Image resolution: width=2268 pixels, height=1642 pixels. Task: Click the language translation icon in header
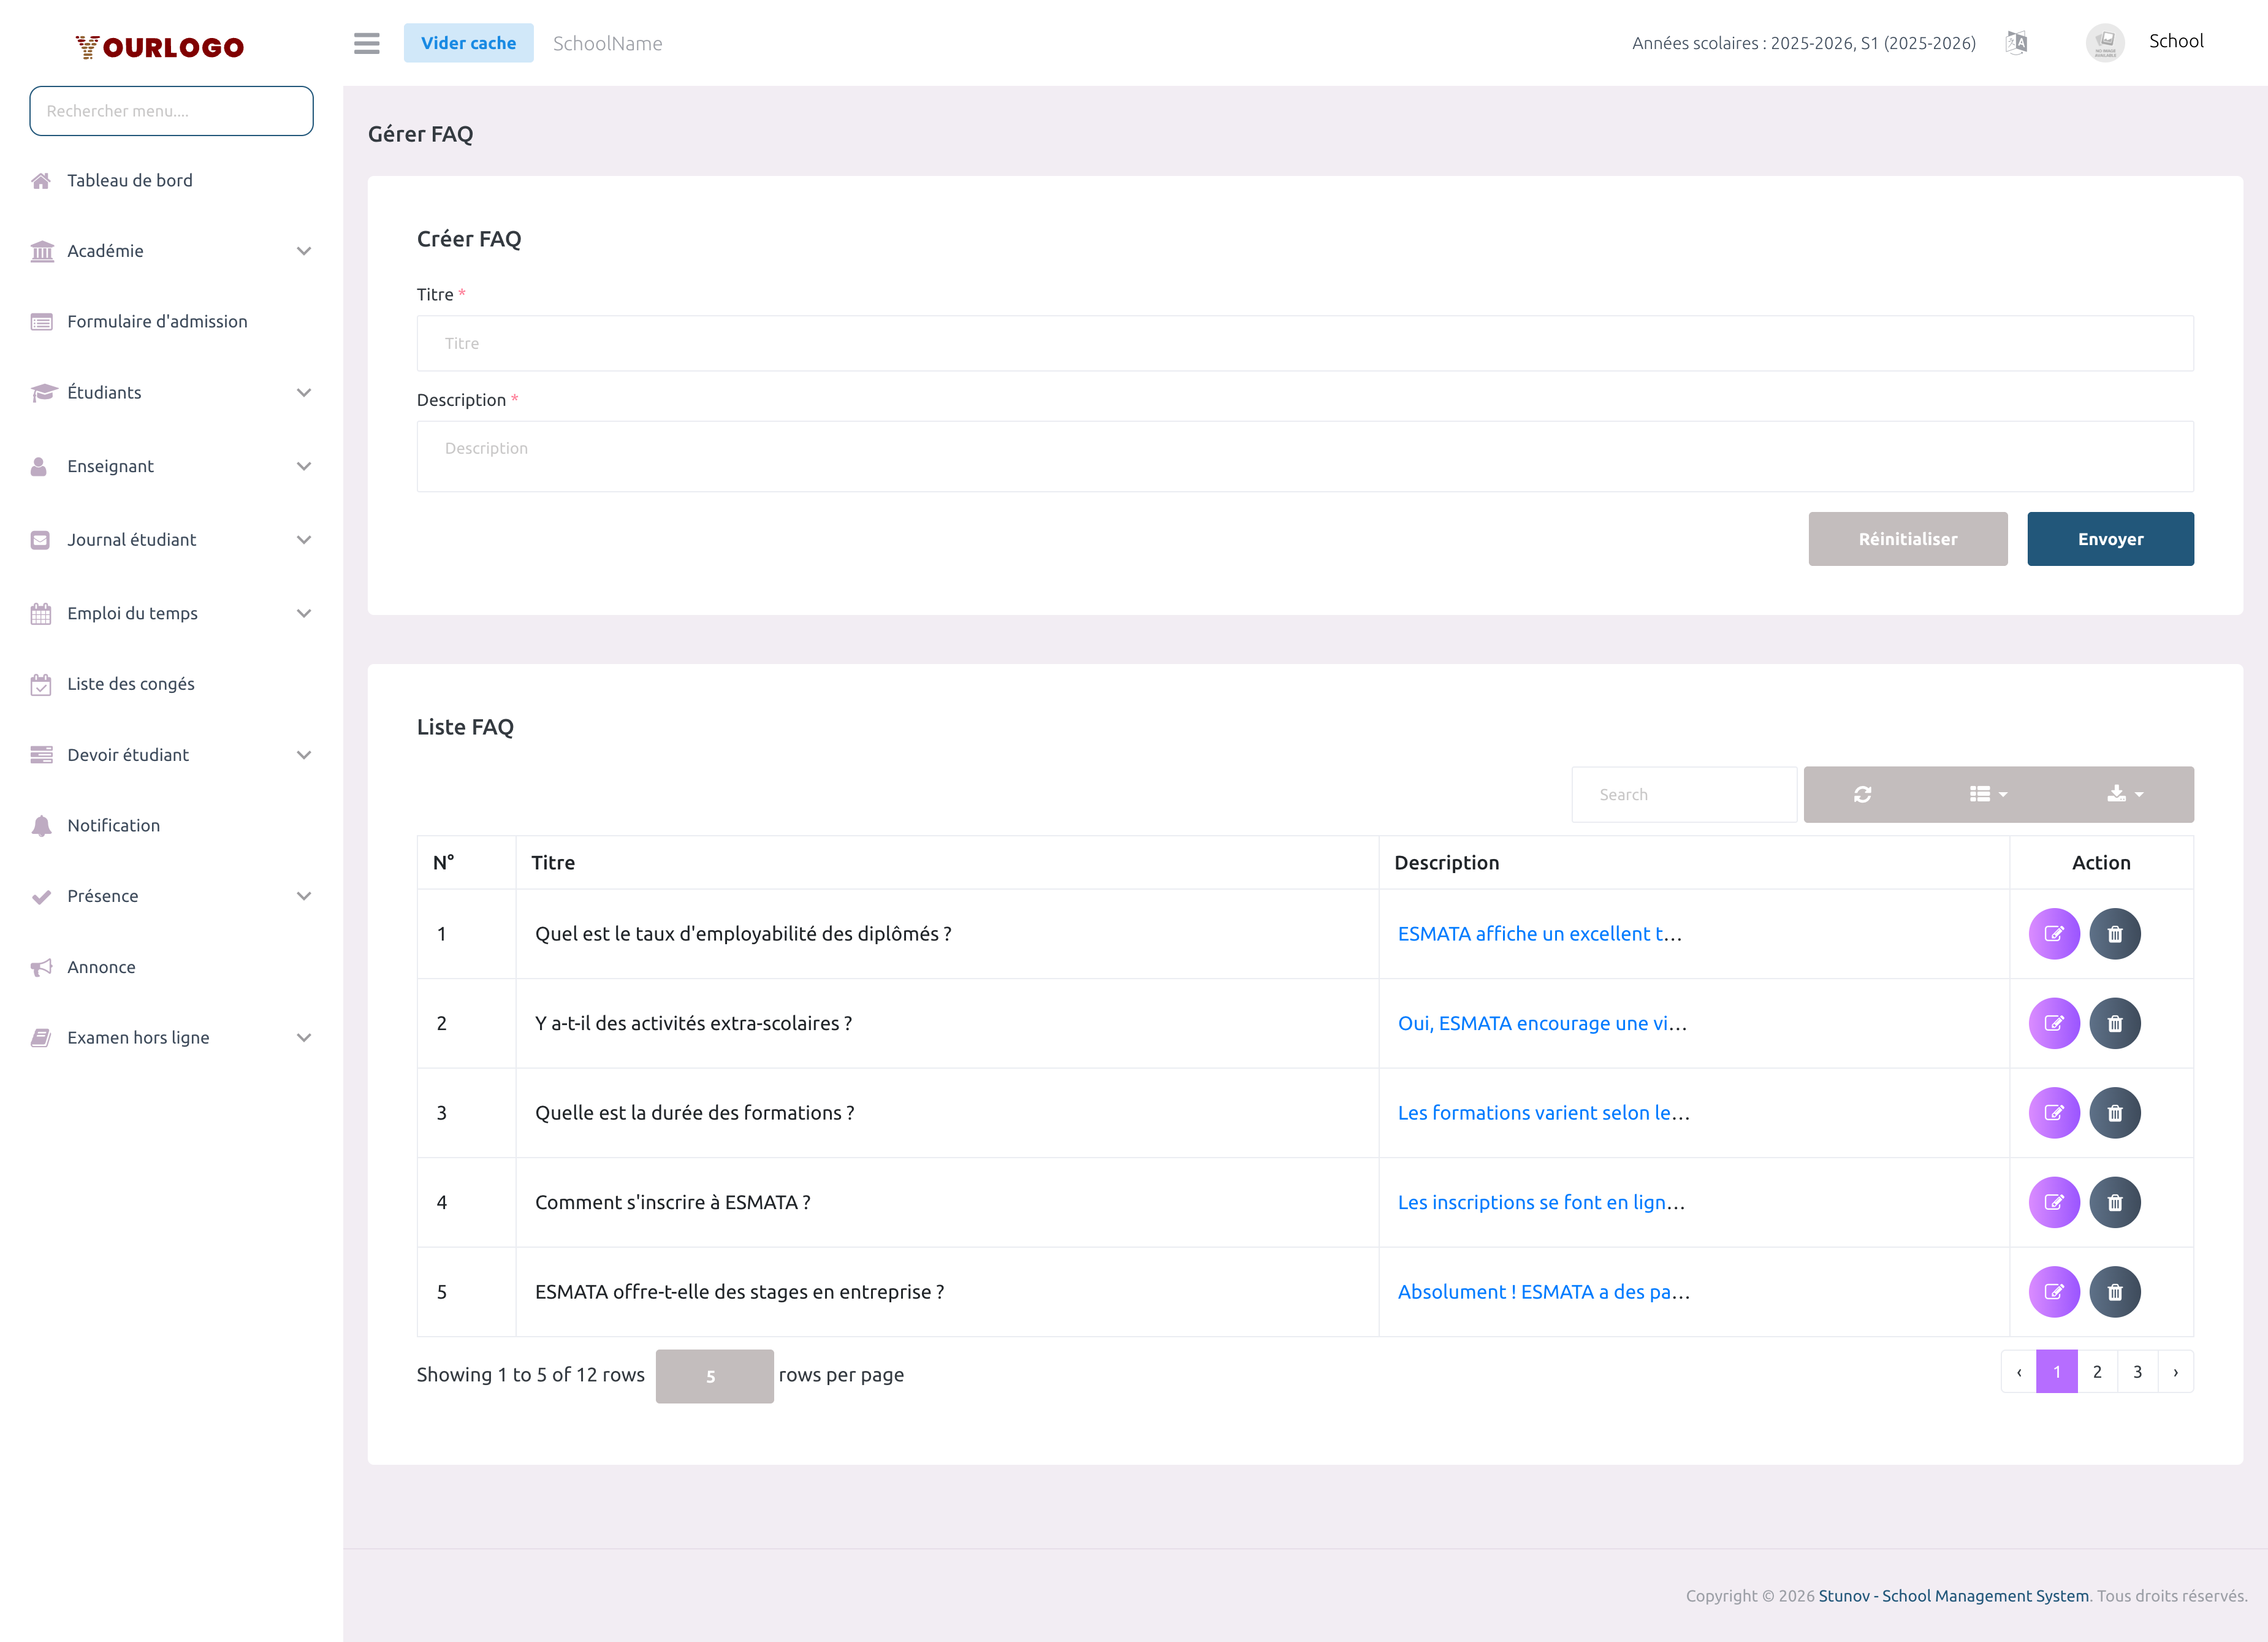pos(2016,42)
